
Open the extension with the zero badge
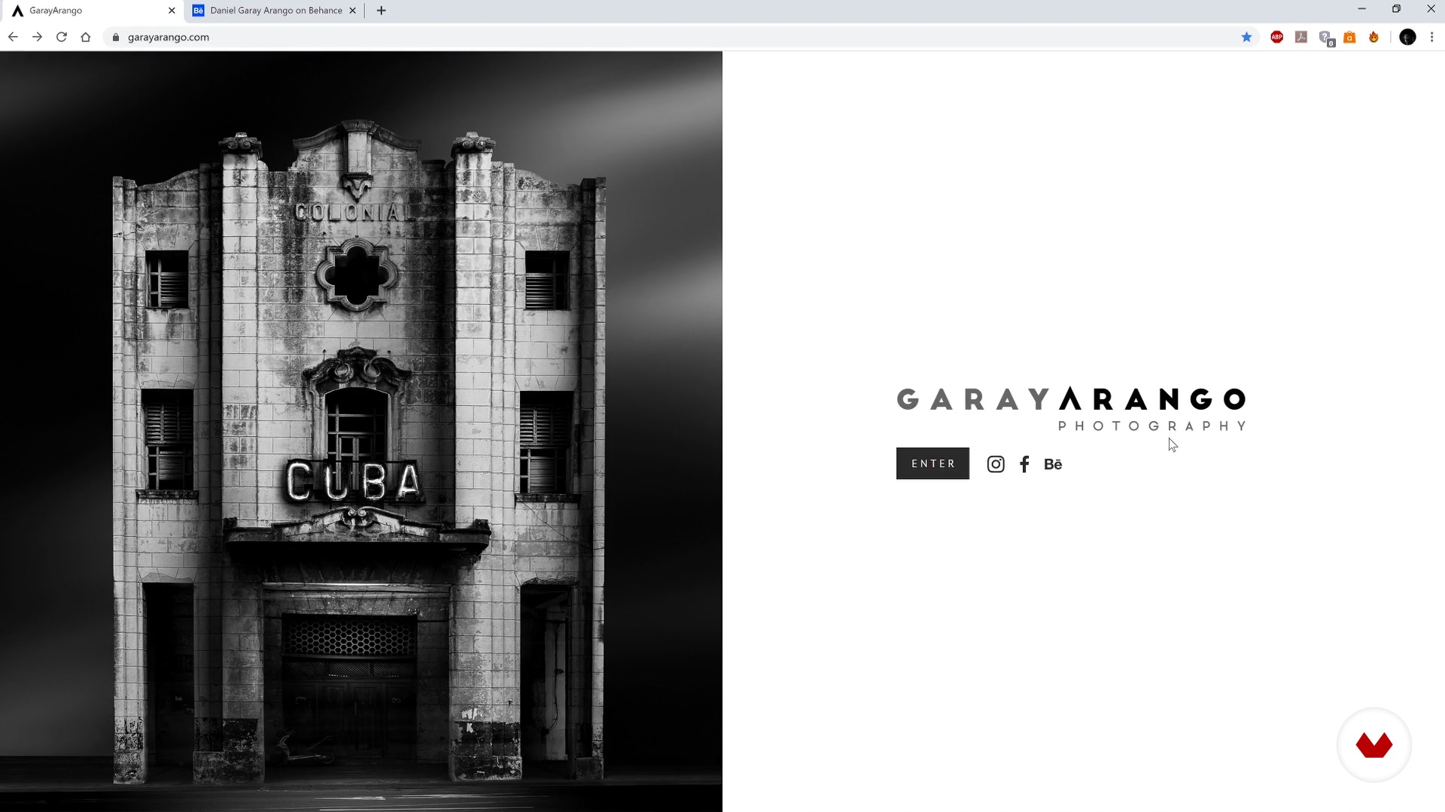pyautogui.click(x=1326, y=38)
